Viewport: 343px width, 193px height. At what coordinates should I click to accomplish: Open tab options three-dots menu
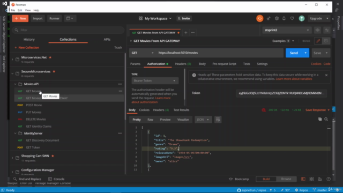[193, 33]
